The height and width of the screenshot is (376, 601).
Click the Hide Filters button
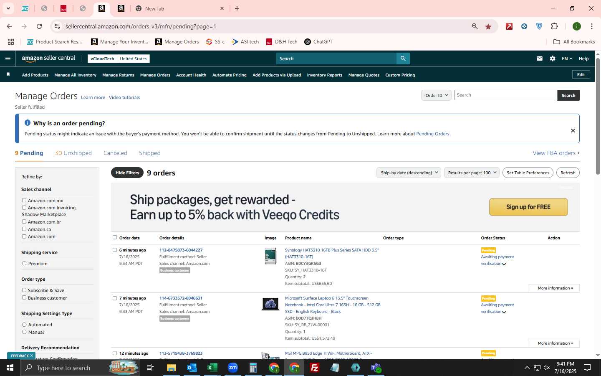click(127, 173)
